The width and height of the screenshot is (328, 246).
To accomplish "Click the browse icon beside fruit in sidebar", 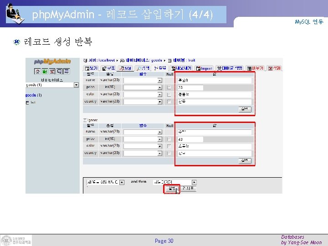I will coord(27,102).
